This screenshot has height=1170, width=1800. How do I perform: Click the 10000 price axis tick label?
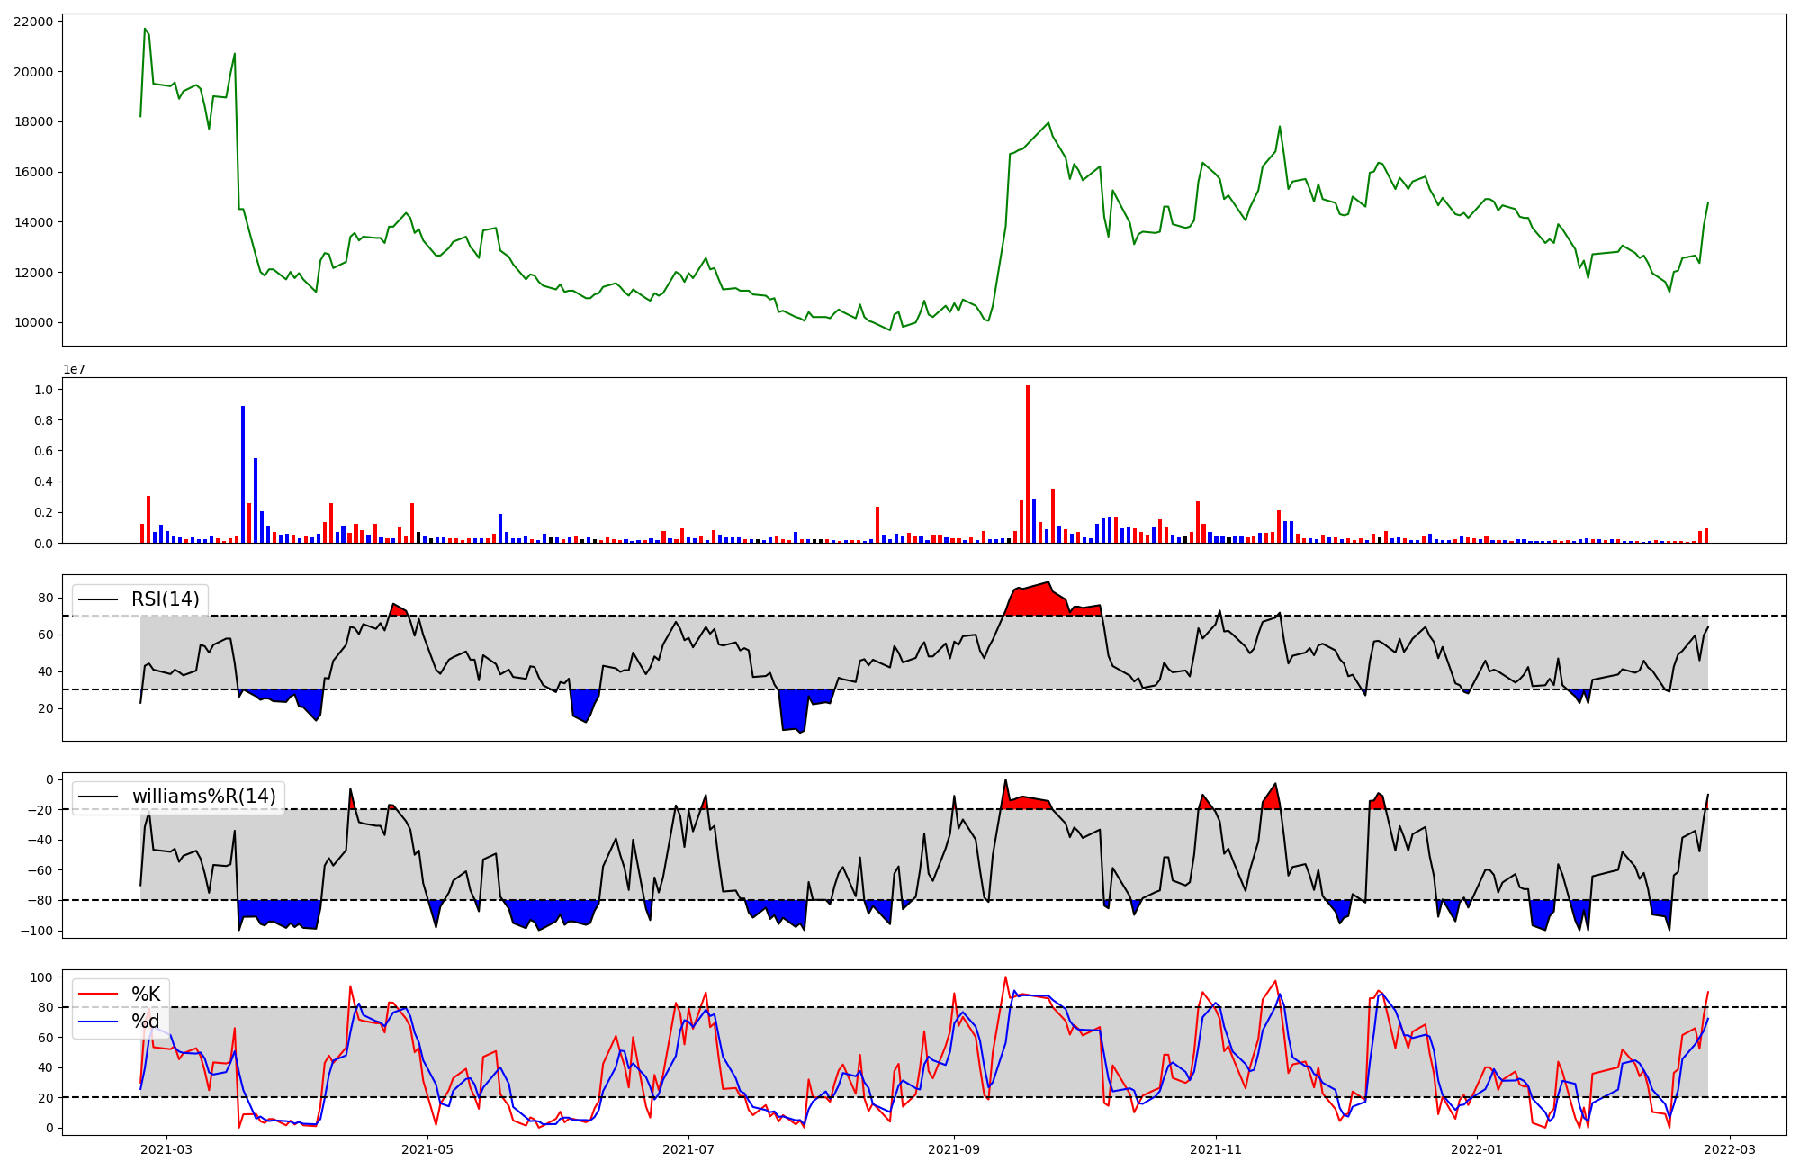[x=33, y=322]
